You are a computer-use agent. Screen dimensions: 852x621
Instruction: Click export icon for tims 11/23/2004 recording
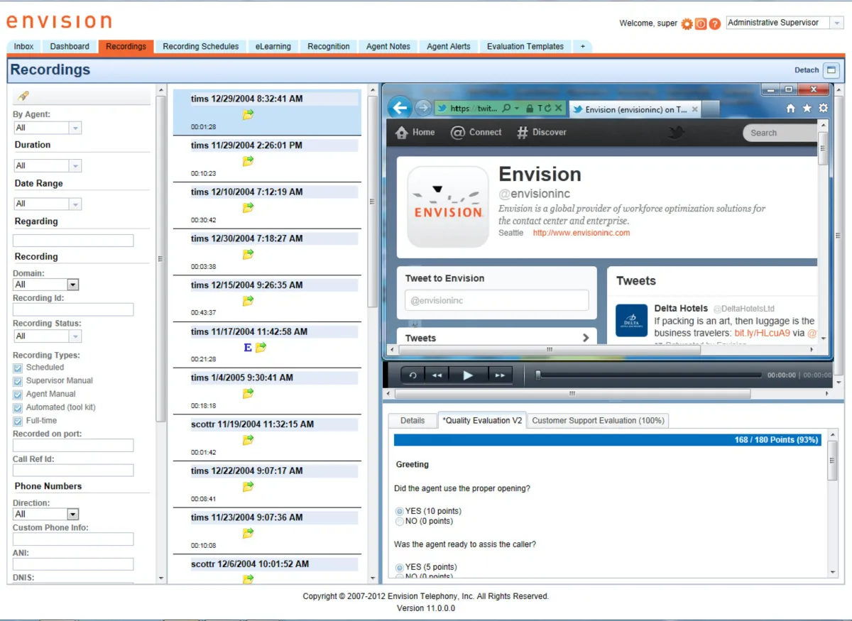tap(248, 533)
